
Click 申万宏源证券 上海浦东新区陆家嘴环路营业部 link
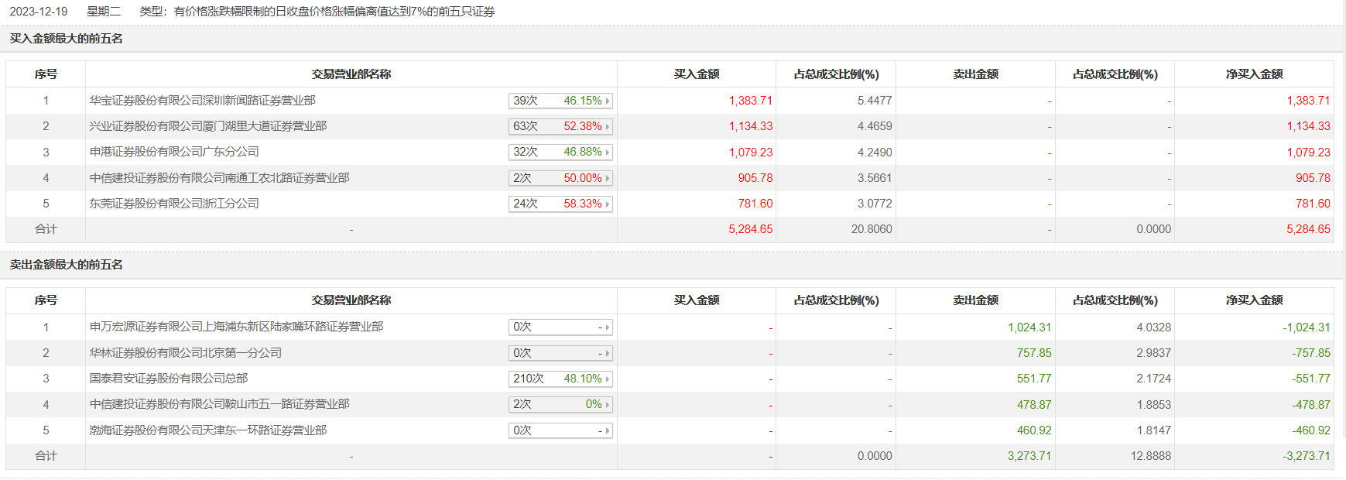coord(236,327)
